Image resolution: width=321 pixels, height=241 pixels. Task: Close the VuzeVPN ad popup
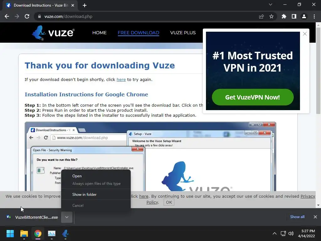tap(305, 34)
